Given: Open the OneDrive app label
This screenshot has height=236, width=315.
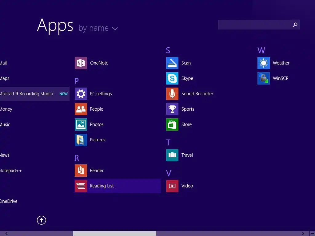Looking at the screenshot, I should (x=9, y=201).
